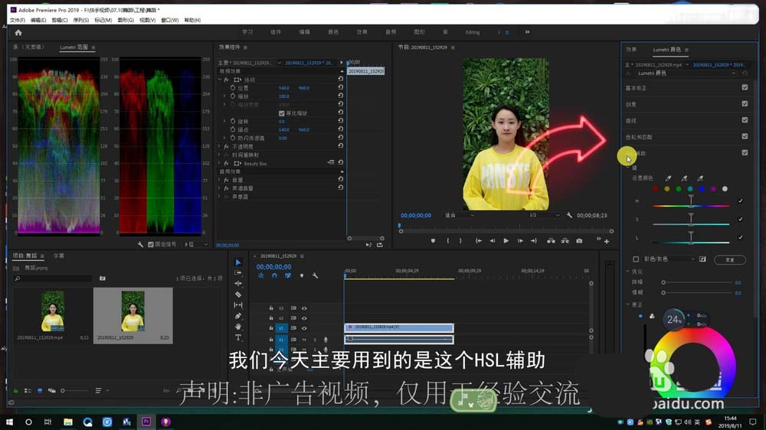Open playback resolution 1/2 dropdown
The image size is (766, 430).
click(544, 215)
